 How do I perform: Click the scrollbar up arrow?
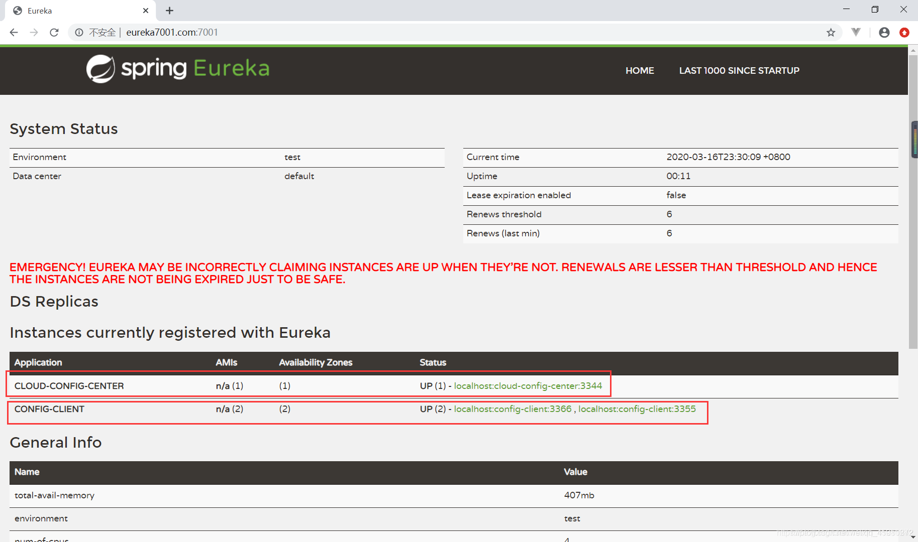pyautogui.click(x=913, y=50)
